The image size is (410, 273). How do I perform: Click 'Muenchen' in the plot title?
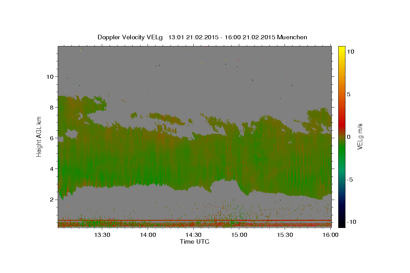(292, 37)
